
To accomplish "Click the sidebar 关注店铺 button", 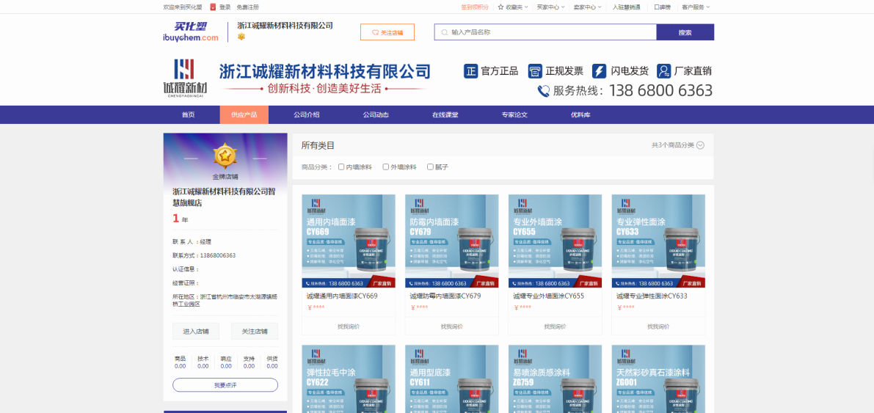I will click(x=254, y=331).
